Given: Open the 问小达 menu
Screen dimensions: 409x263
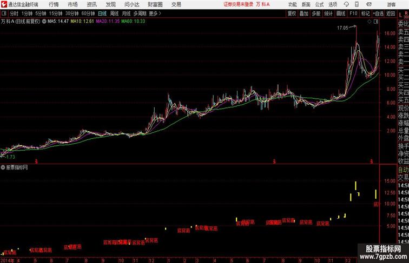Looking at the screenshot, I should 131,4.
